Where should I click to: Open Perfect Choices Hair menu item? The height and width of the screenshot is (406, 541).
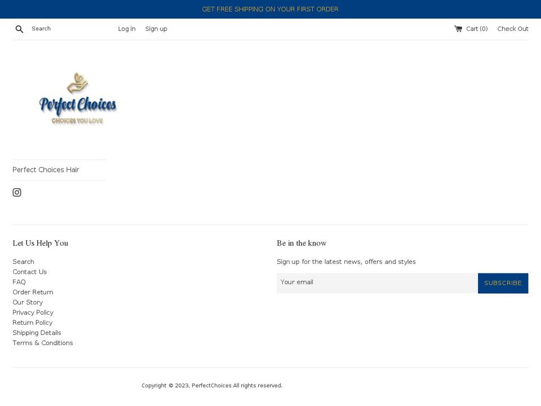point(46,170)
